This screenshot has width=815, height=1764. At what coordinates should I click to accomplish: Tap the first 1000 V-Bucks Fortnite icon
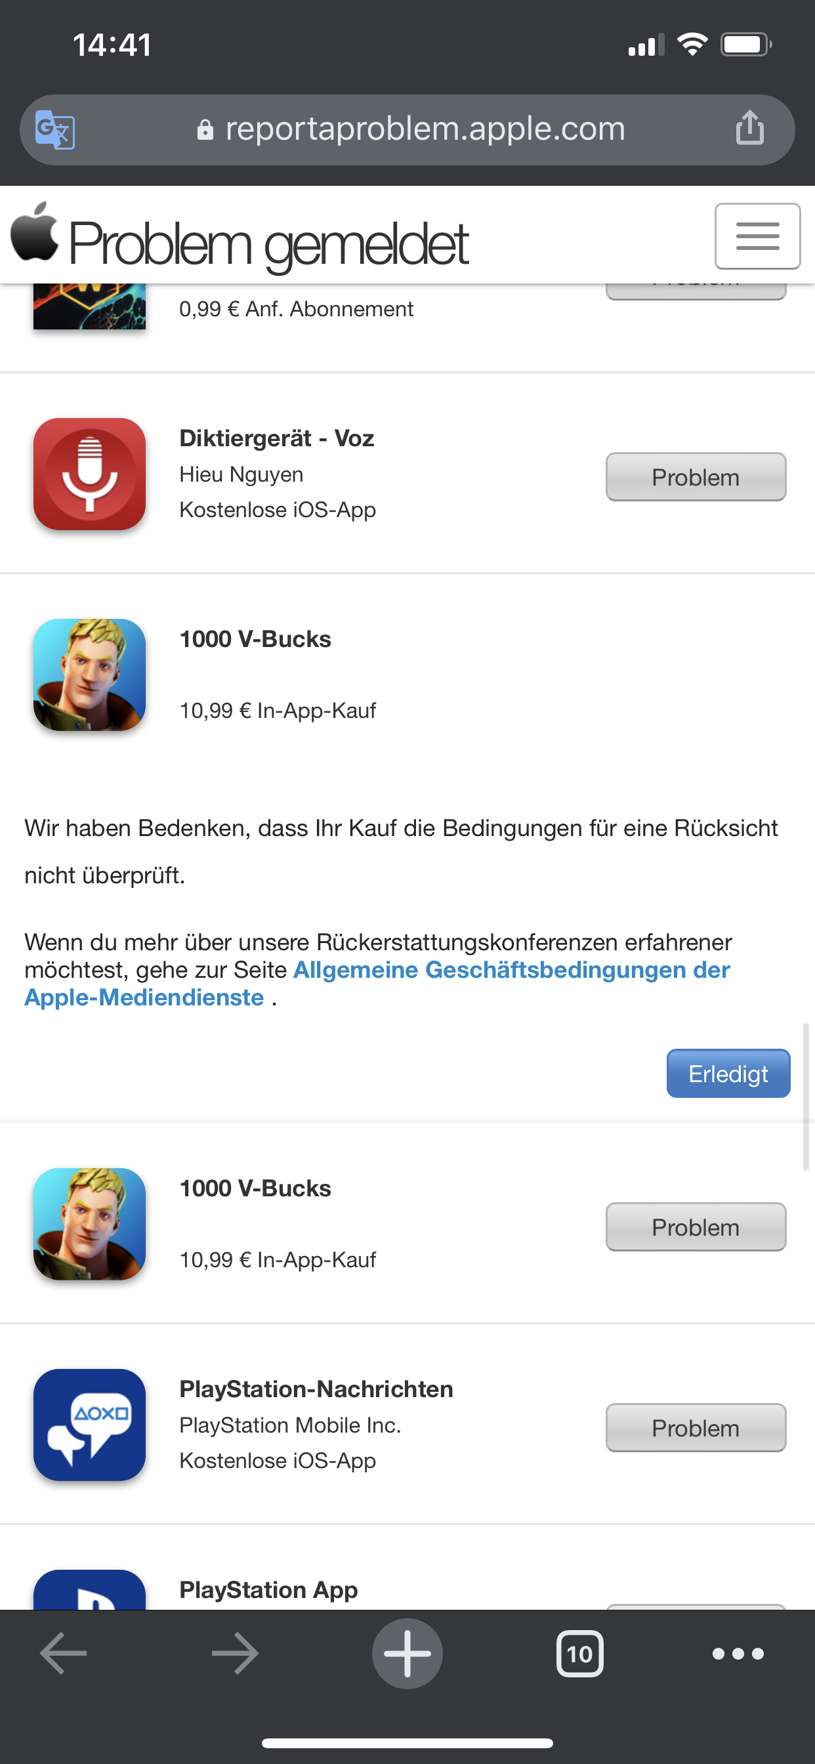click(90, 675)
